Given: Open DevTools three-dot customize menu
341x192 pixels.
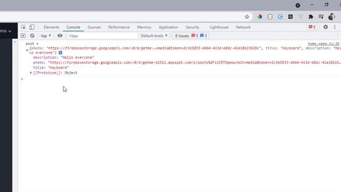Looking at the screenshot, I should tap(335, 27).
